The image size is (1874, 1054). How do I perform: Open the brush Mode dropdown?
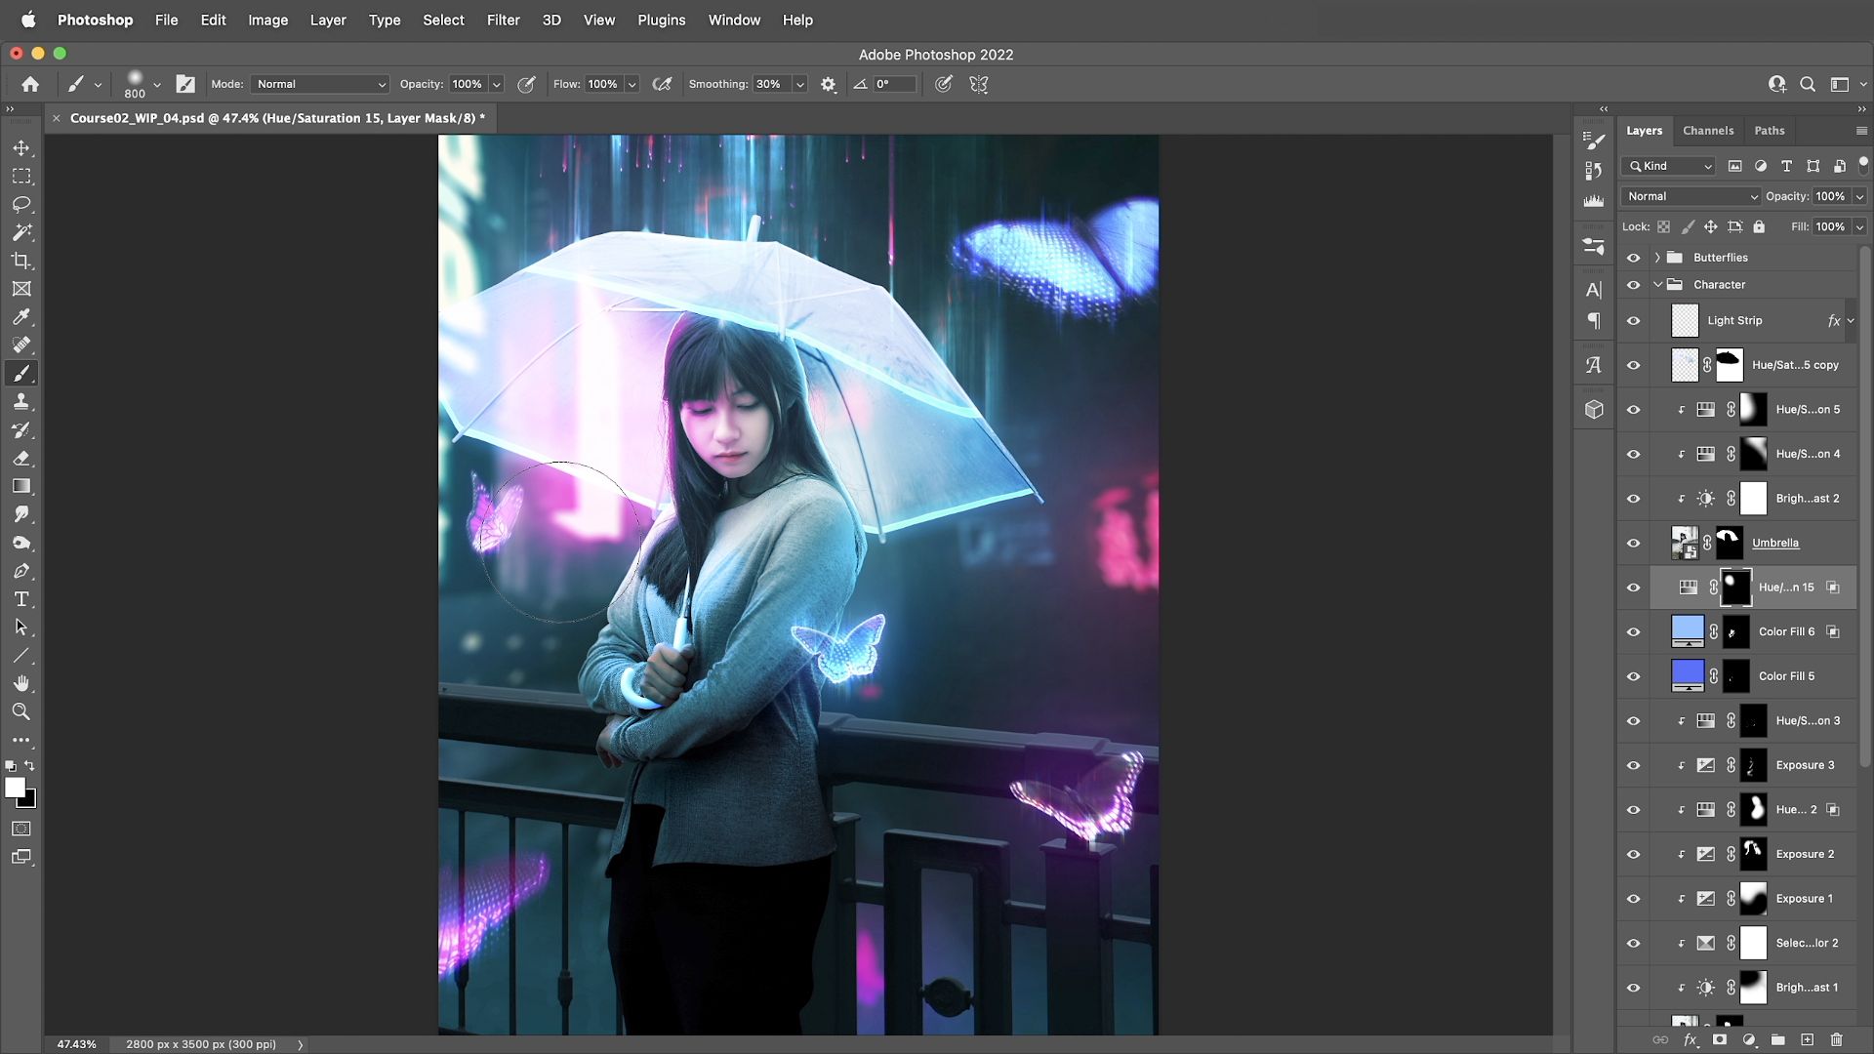[x=320, y=85]
